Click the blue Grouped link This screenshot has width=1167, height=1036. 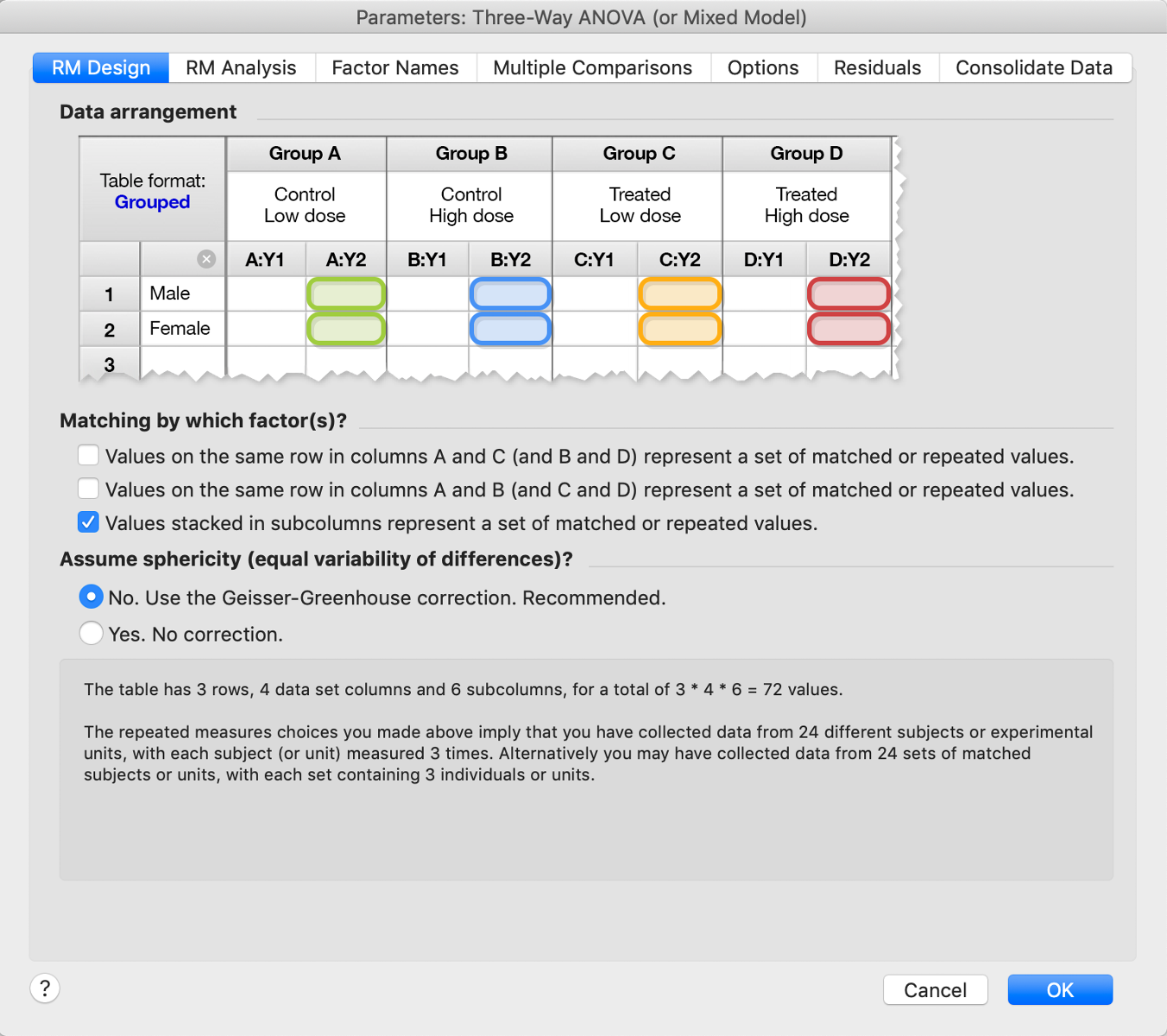tap(152, 202)
